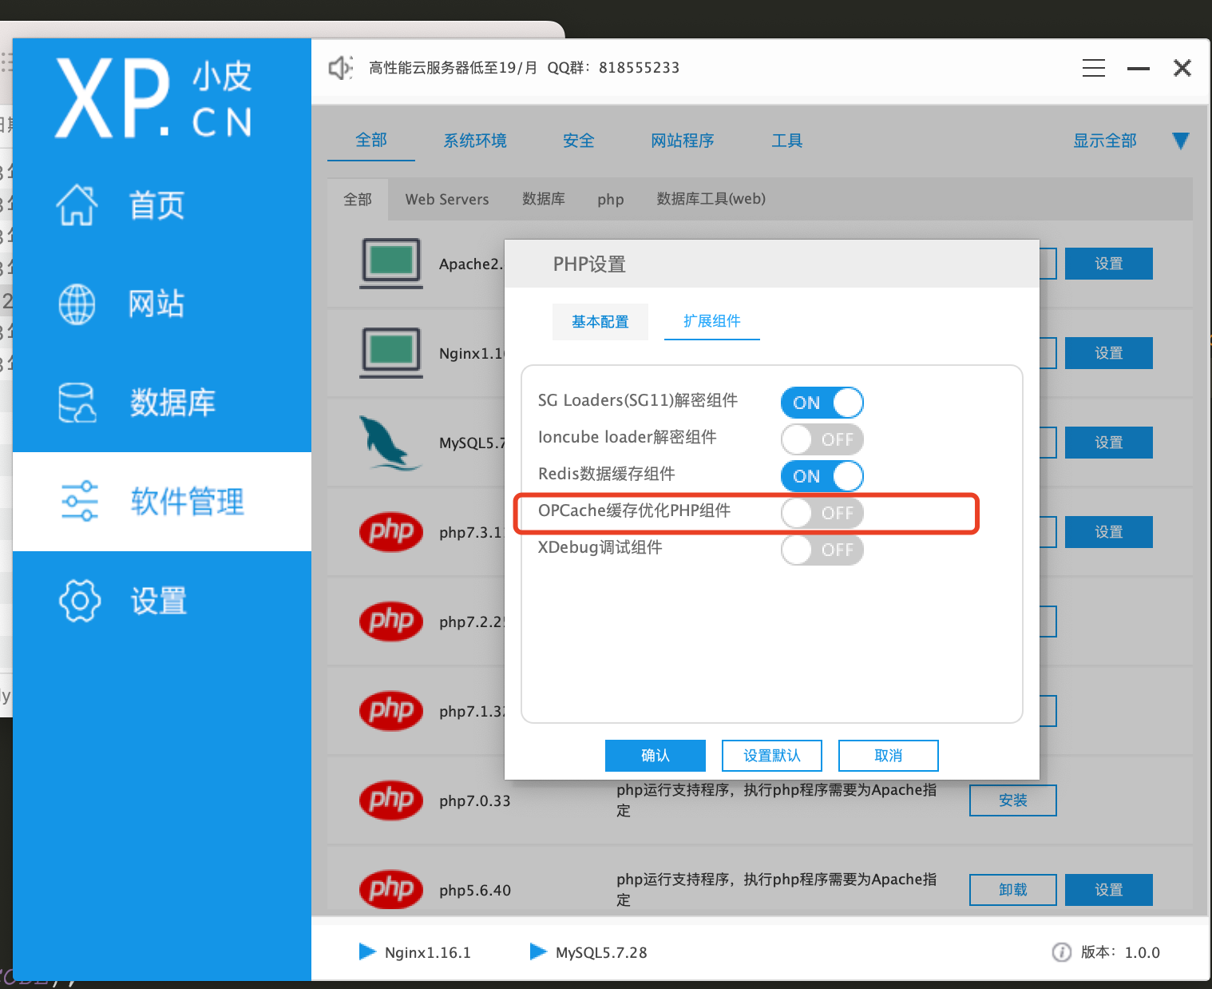Image resolution: width=1212 pixels, height=989 pixels.
Task: Click the Database icon in sidebar
Action: (77, 403)
